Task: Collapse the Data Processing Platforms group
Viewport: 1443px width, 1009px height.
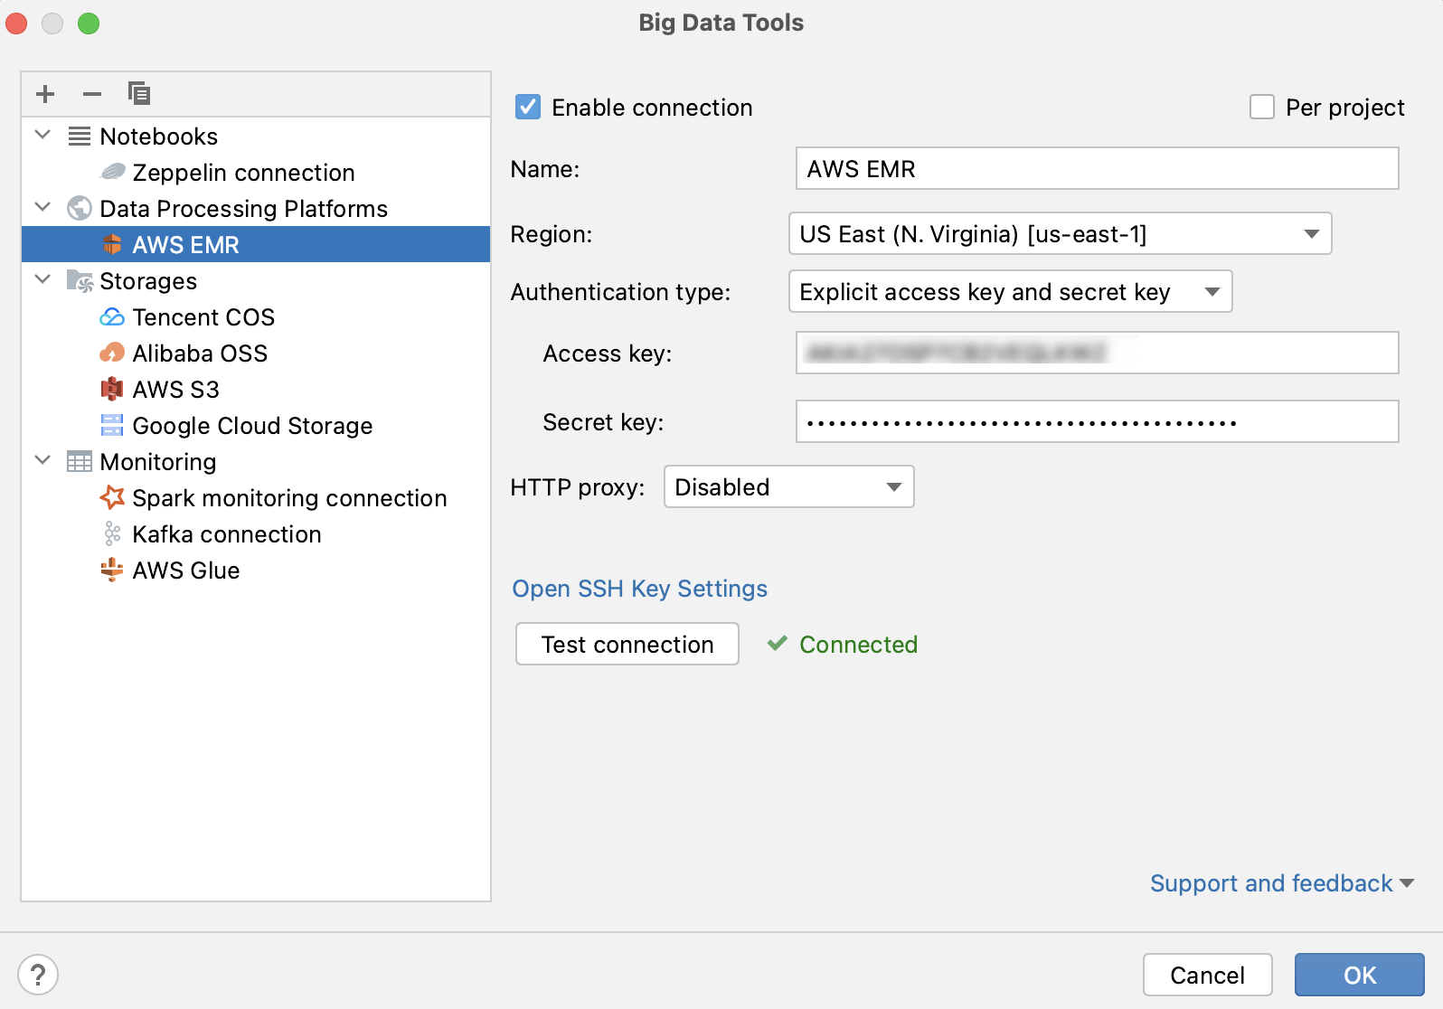Action: pyautogui.click(x=42, y=207)
